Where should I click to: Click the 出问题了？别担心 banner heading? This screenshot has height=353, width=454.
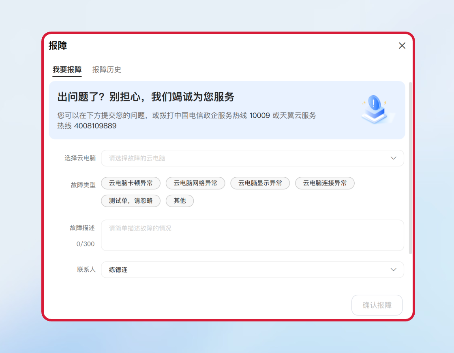pyautogui.click(x=146, y=97)
